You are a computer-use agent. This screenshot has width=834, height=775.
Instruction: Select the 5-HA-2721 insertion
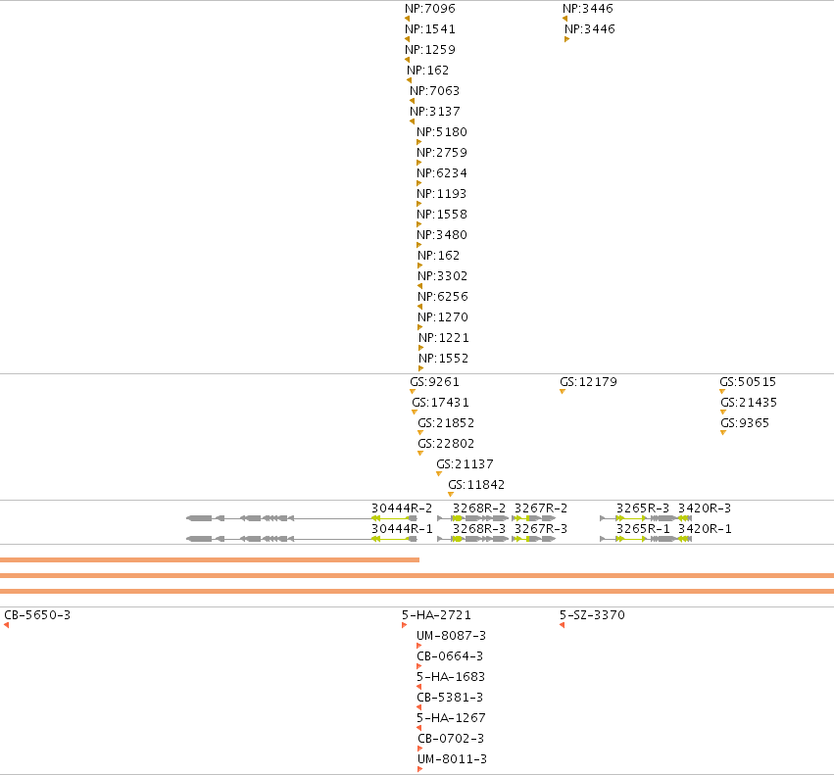point(437,615)
